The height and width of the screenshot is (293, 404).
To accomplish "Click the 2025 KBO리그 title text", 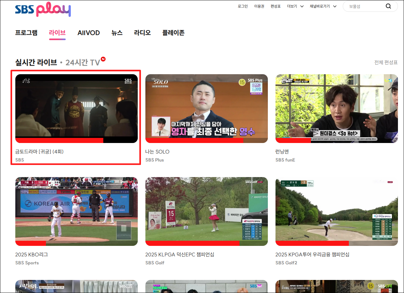I will (32, 254).
